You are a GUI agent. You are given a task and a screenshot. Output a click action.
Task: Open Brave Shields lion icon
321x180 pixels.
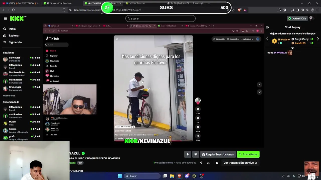[x=239, y=10]
